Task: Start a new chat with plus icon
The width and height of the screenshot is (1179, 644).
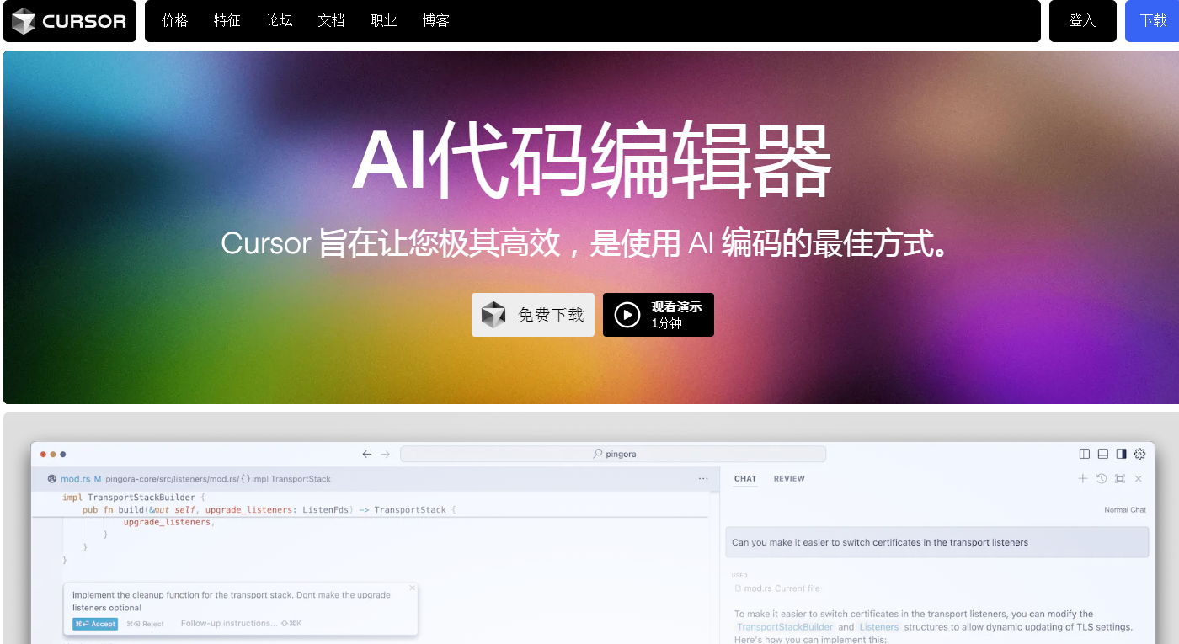Action: coord(1083,478)
